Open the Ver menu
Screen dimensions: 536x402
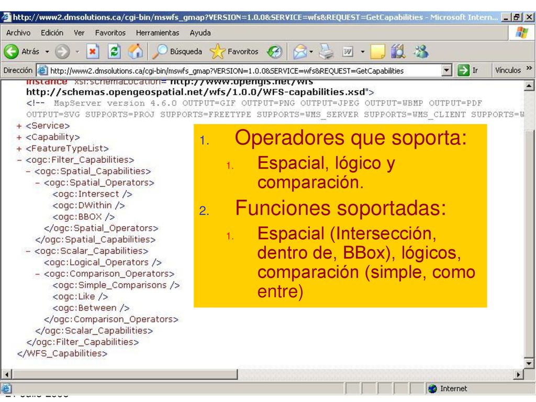79,33
